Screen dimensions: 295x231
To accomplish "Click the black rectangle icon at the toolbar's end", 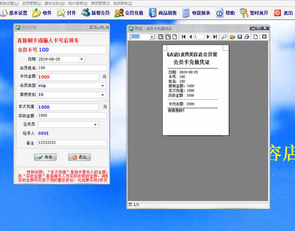I will click(x=264, y=37).
